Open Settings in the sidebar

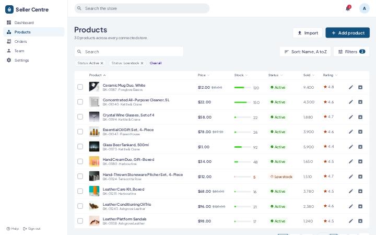click(34, 60)
